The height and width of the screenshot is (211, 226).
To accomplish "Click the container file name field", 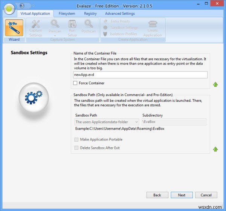I will (140, 75).
